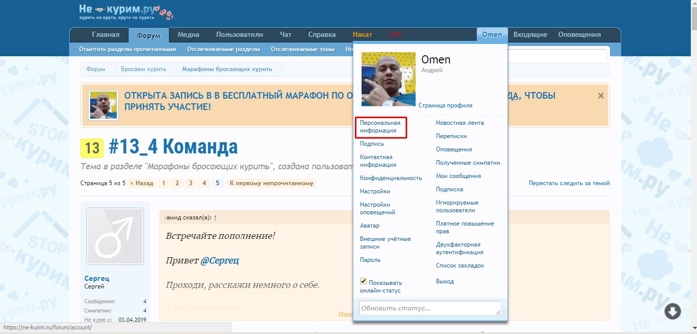Click Отметить разделы прочитанными

pos(128,49)
